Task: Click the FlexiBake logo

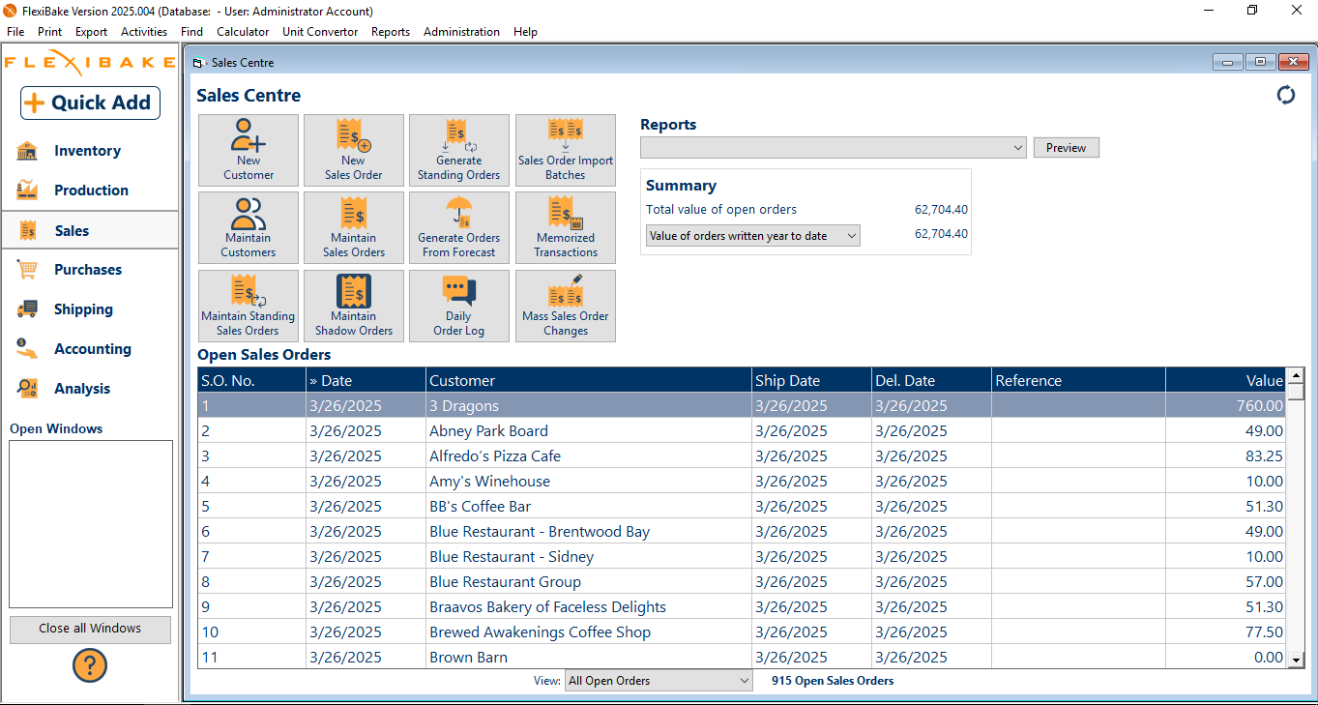Action: [89, 63]
